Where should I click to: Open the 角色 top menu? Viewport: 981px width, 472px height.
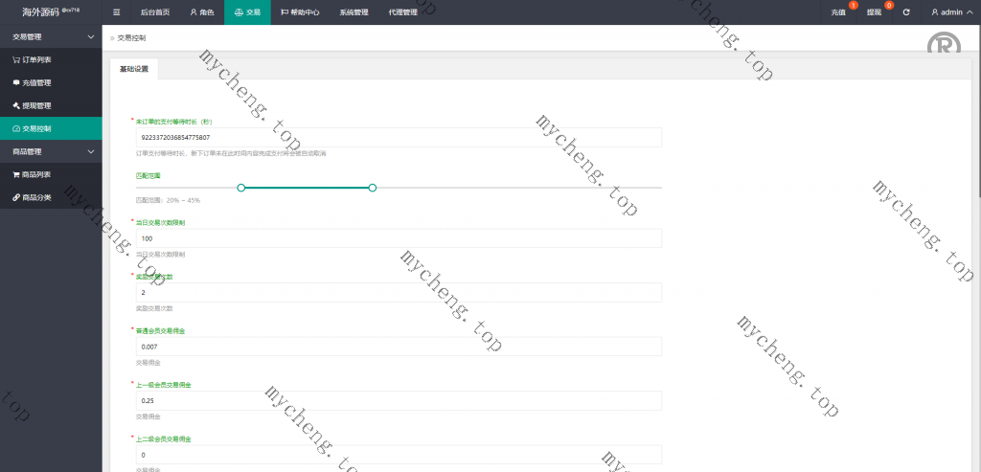click(x=201, y=12)
